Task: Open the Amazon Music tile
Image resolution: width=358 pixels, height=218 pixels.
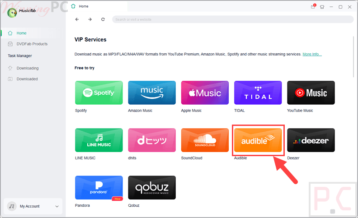Action: tap(152, 93)
